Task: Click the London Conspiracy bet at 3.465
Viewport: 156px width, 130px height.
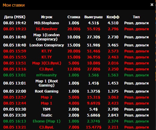Action: coord(46,45)
